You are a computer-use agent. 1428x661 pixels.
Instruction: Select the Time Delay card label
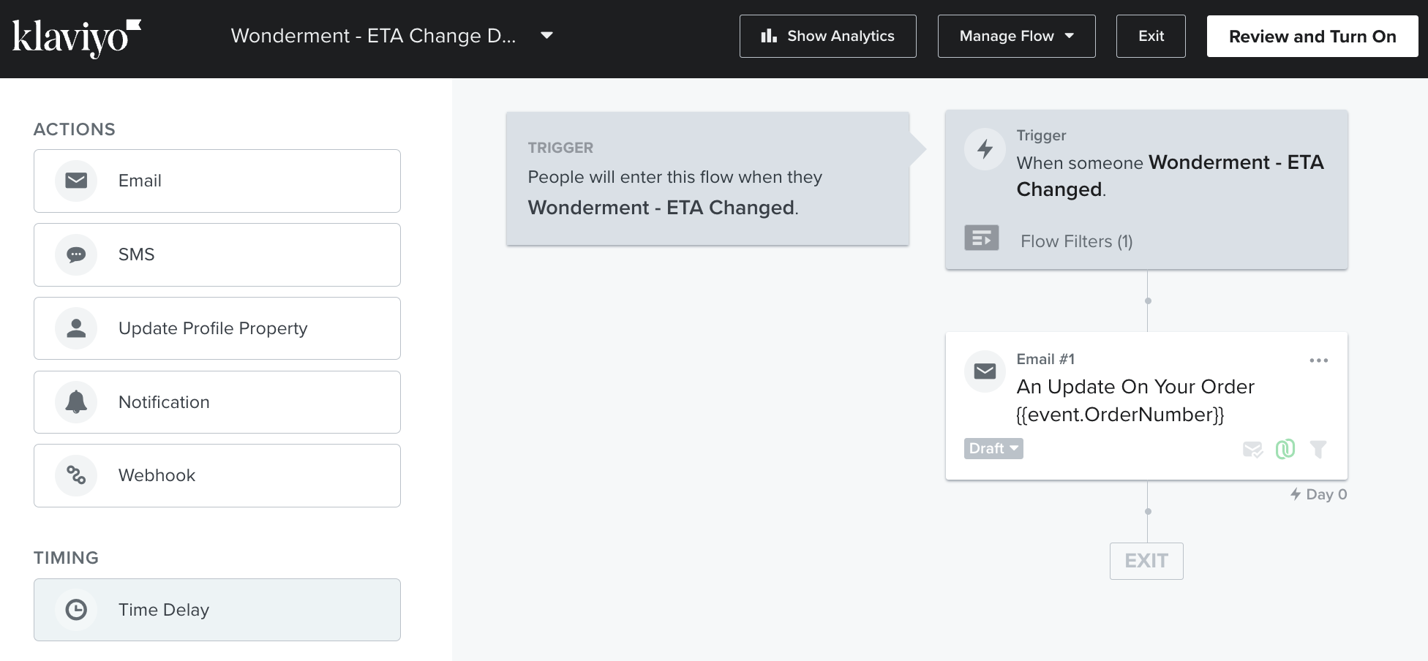pyautogui.click(x=164, y=610)
